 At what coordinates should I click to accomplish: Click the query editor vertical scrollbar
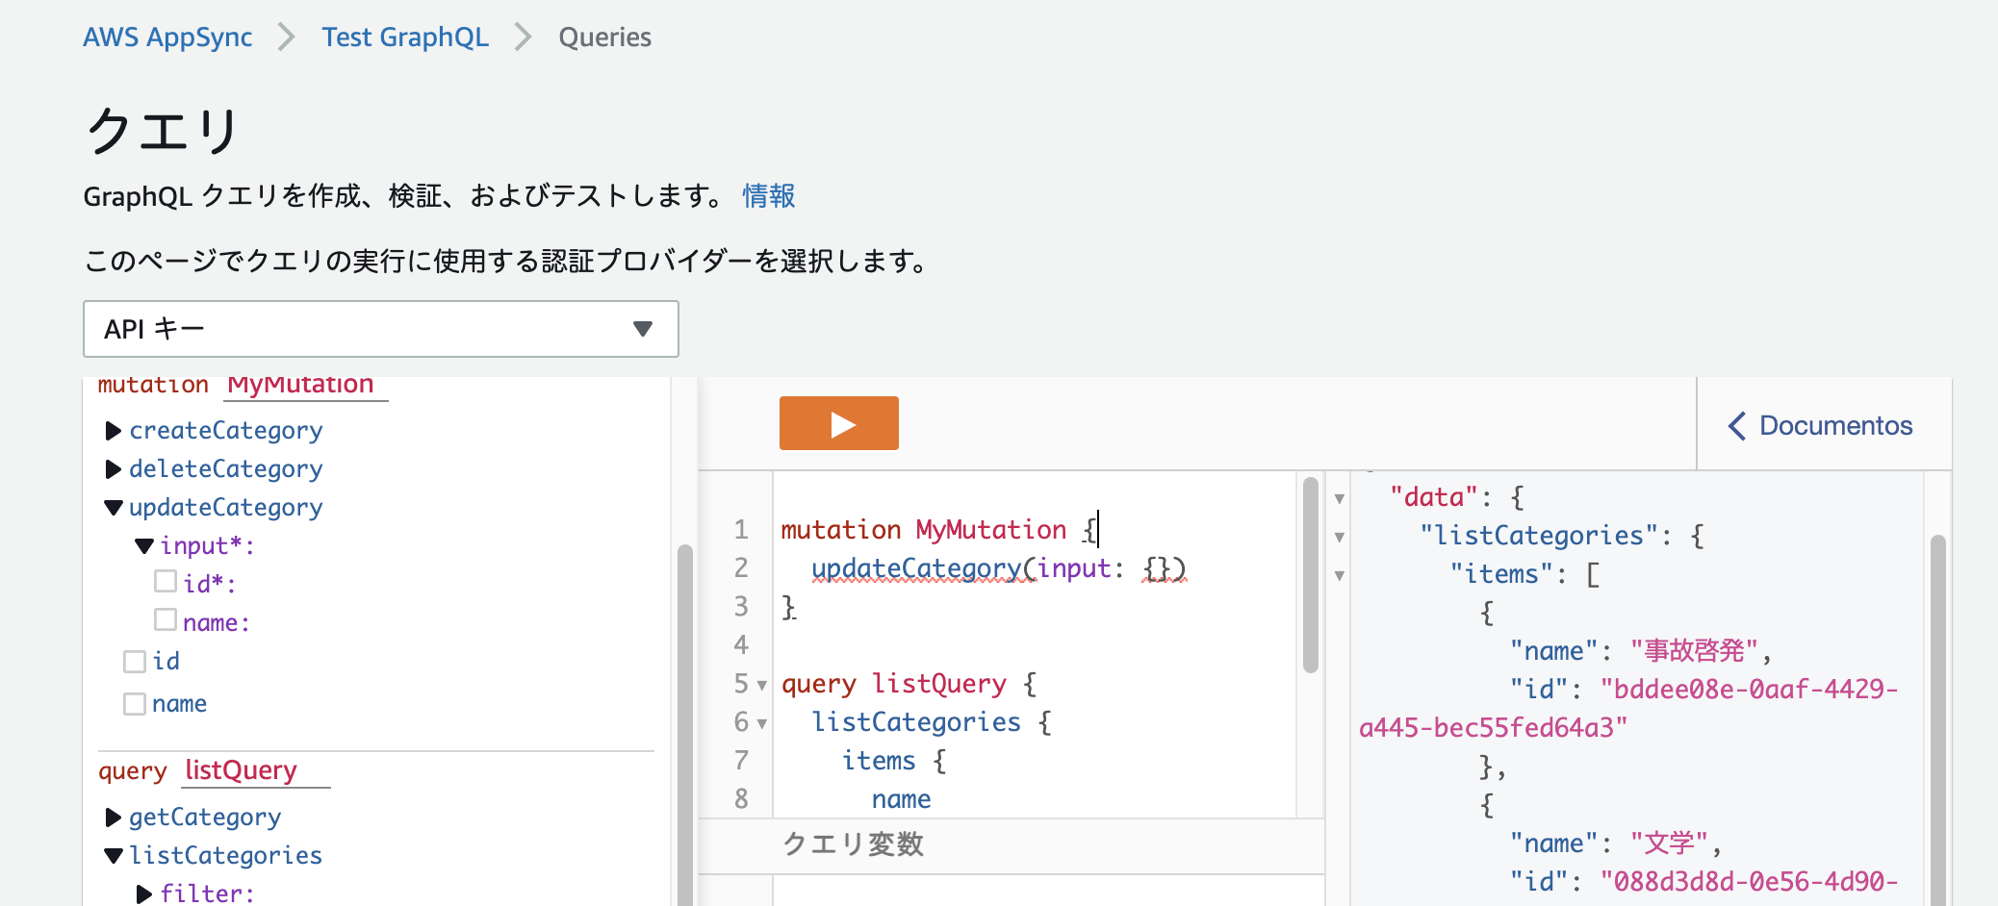click(1310, 574)
